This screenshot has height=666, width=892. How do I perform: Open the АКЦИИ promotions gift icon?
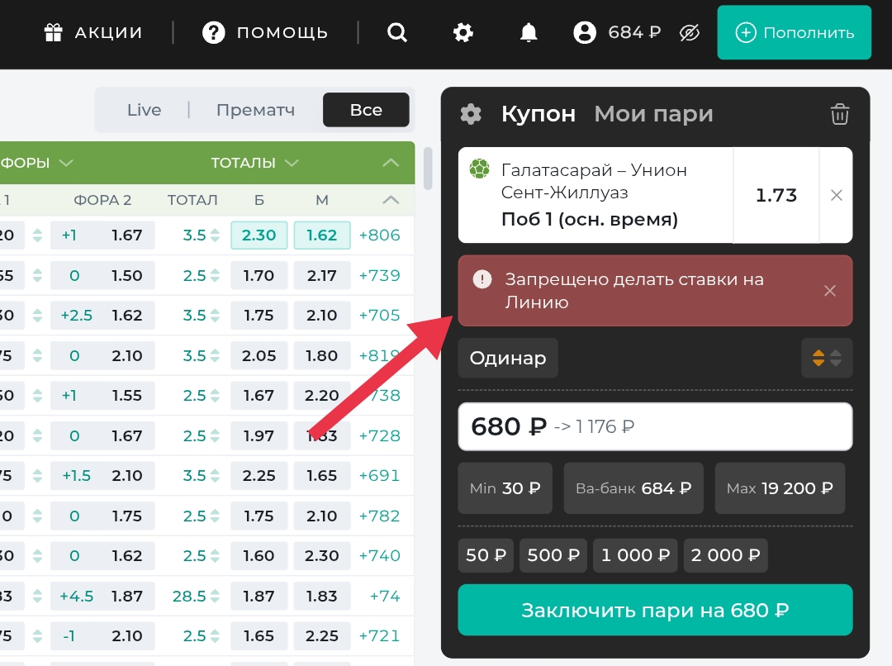pos(54,32)
